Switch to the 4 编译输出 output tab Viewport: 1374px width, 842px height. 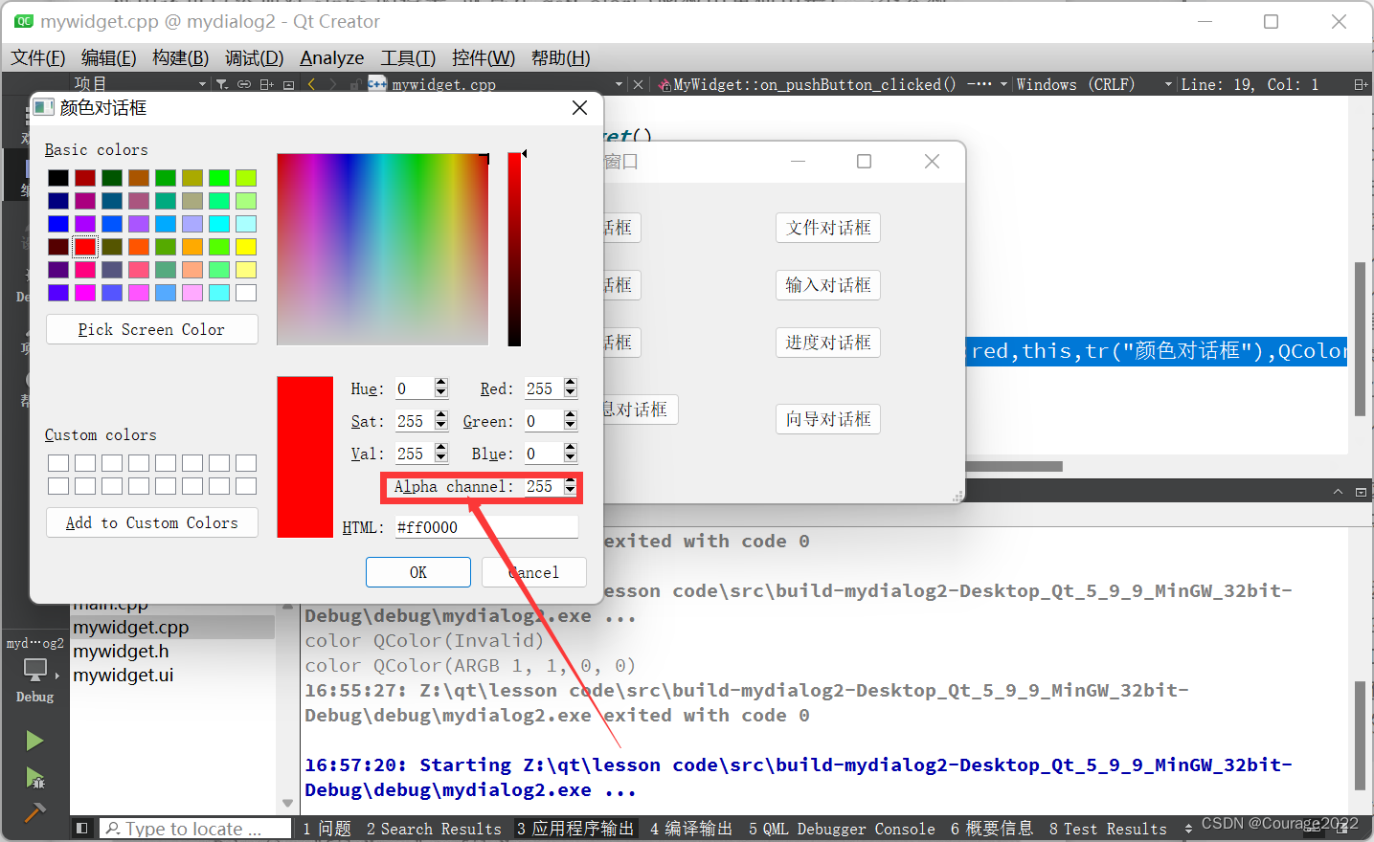tap(689, 829)
